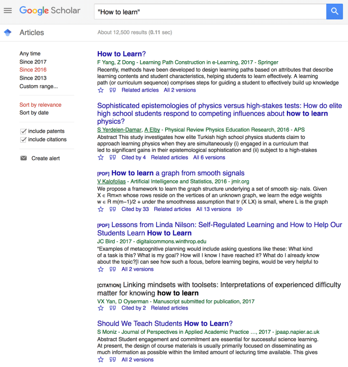Open Custom range date filter
The height and width of the screenshot is (367, 348).
38,86
